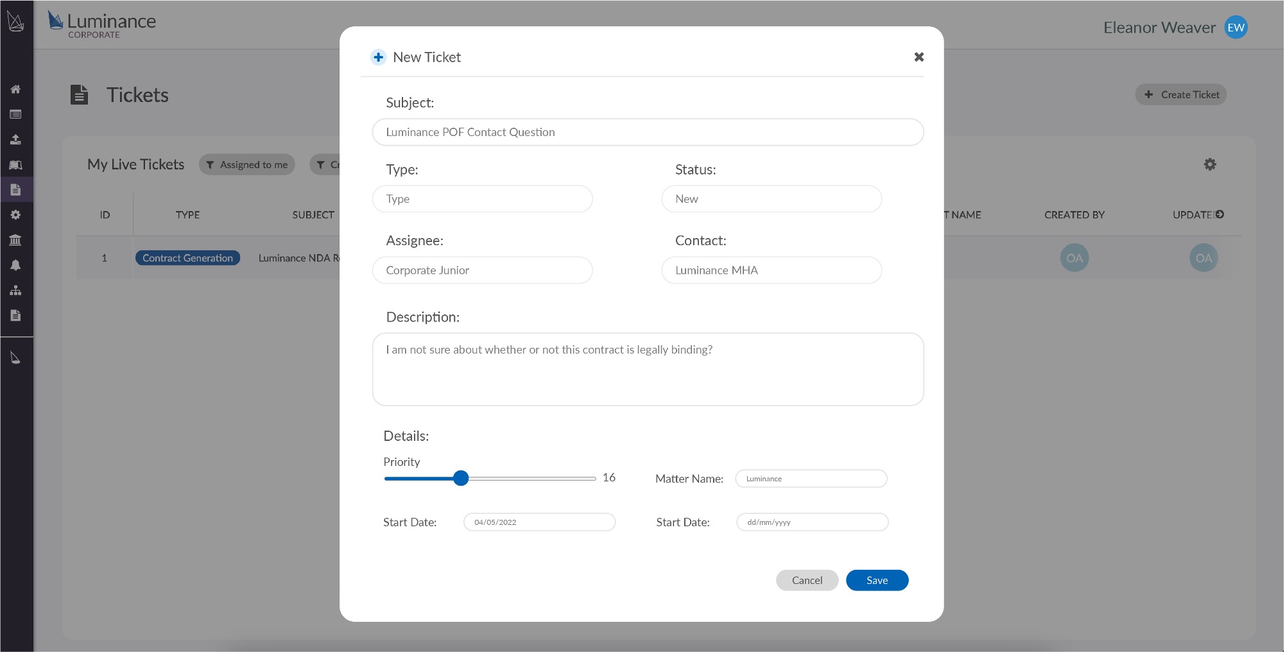Click the OA avatar in Created By column
1285x652 pixels.
(x=1074, y=258)
